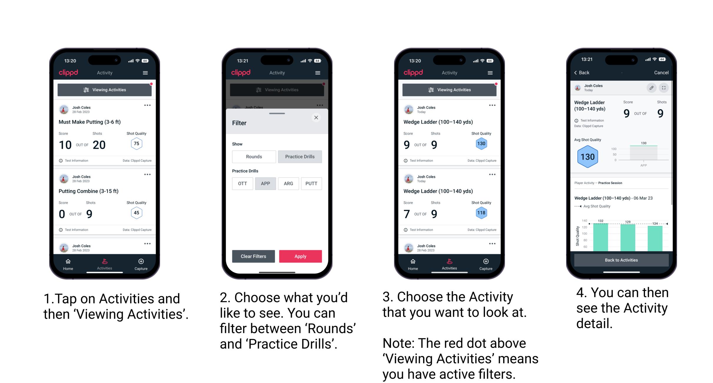Tap 'Apply' button to confirm filters

[x=300, y=256]
